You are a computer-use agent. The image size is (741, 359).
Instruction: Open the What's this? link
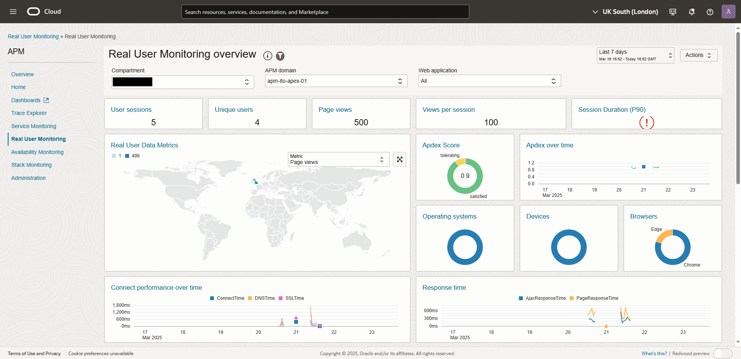point(654,354)
